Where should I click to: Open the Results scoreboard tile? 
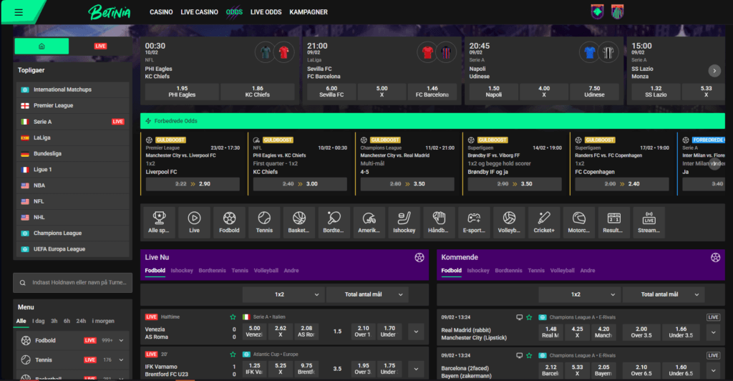coord(613,222)
